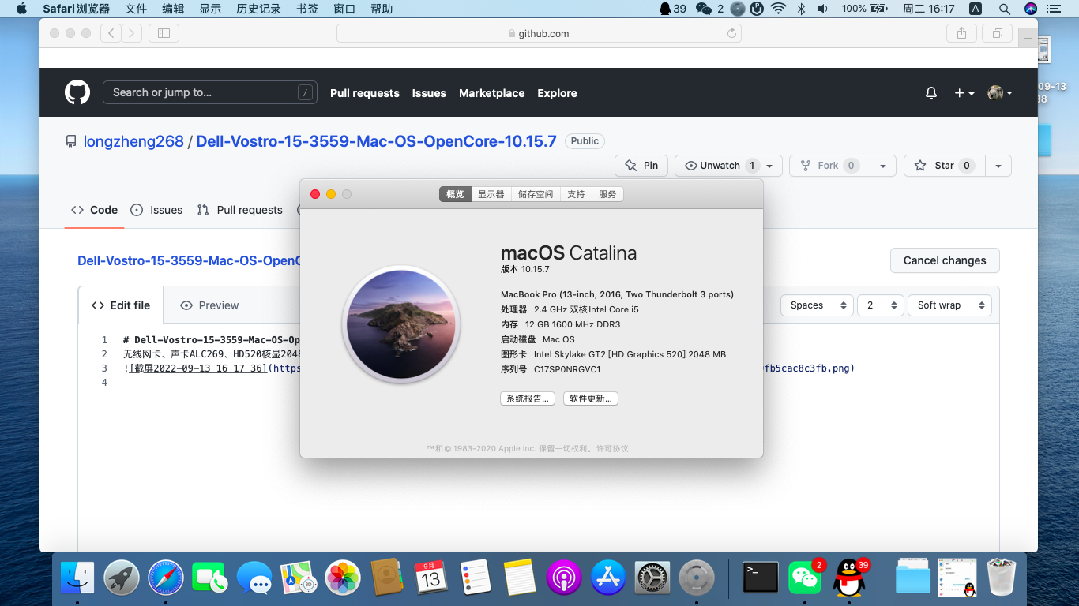Open Notification Center list icon
The height and width of the screenshot is (606, 1079).
click(x=1053, y=9)
